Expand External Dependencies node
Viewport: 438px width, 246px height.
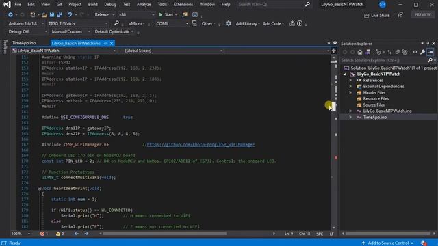[x=350, y=87]
